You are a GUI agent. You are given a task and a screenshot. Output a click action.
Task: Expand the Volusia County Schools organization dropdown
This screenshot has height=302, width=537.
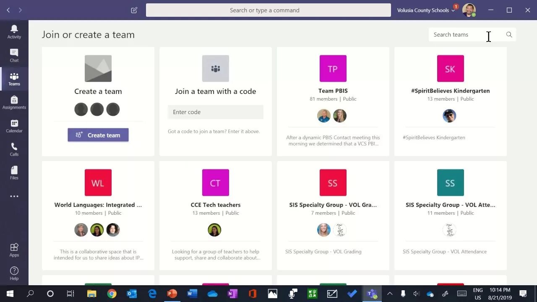tap(426, 10)
